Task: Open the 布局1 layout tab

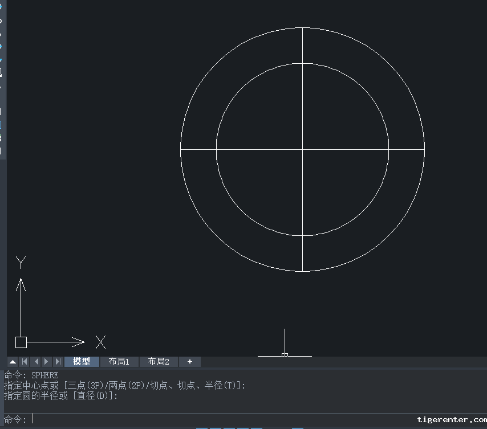Action: [x=119, y=362]
